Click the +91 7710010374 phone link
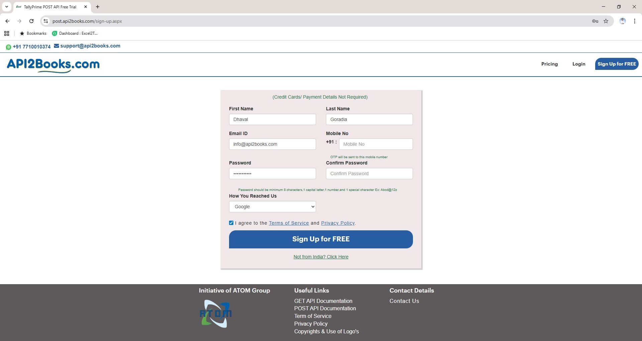The width and height of the screenshot is (642, 341). click(31, 47)
